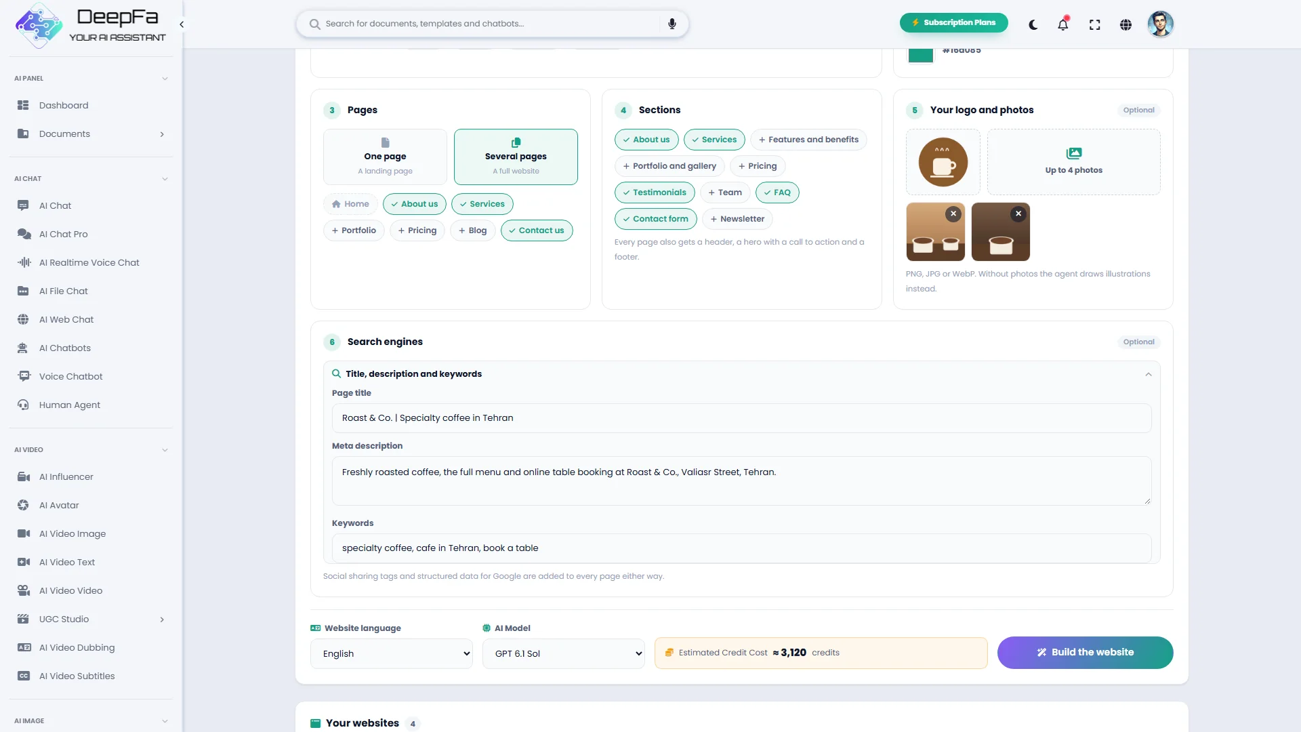This screenshot has width=1301, height=732.
Task: Add the Portfolio page chip
Action: tap(354, 230)
